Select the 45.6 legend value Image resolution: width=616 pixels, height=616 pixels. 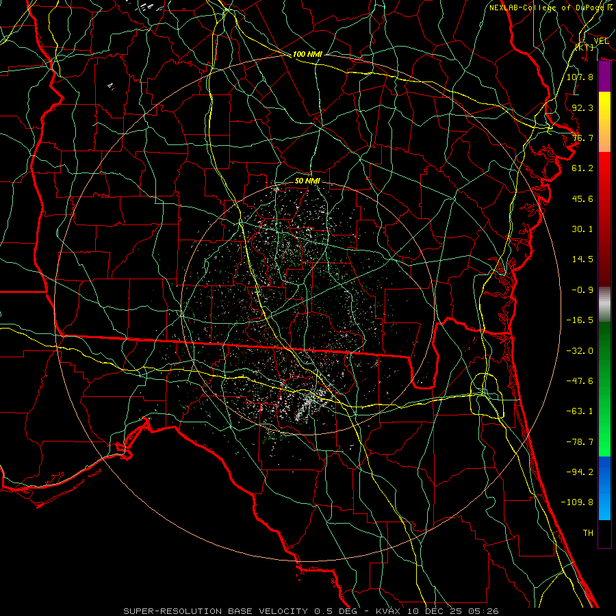point(582,198)
